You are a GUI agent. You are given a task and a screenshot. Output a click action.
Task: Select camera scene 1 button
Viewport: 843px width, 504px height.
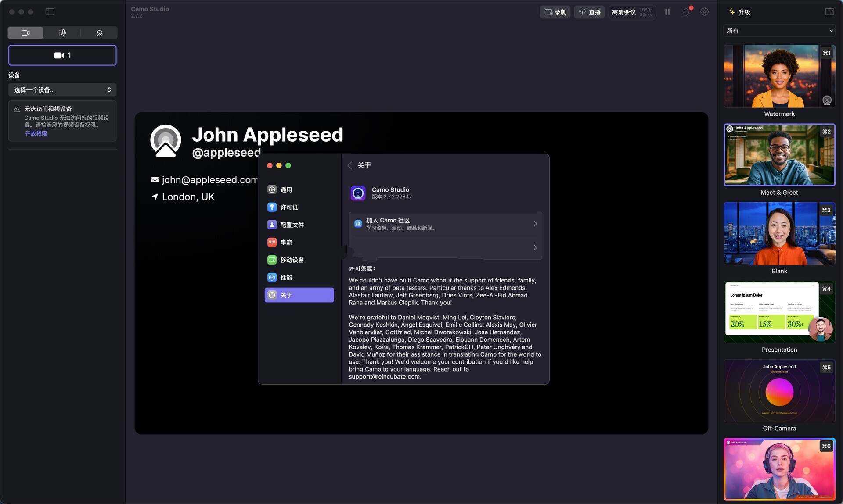point(62,55)
